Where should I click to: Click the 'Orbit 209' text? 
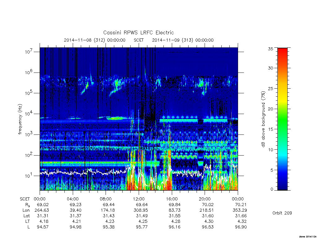click(282, 213)
